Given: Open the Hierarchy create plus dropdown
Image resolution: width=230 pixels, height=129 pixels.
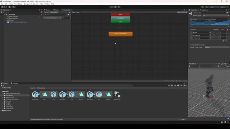Looking at the screenshot, I should [x=2, y=12].
